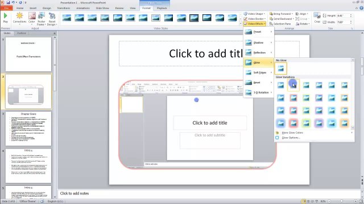Click the Width input field
Image resolution: width=364 pixels, height=204 pixels.
342,22
